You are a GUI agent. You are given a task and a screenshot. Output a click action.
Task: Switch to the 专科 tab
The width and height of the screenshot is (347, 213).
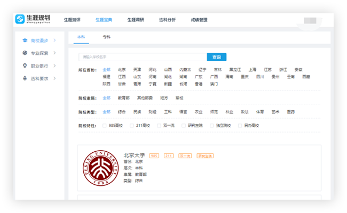[x=107, y=37]
